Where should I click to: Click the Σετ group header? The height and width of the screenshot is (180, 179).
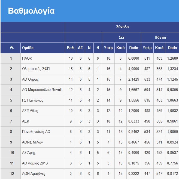122,38
